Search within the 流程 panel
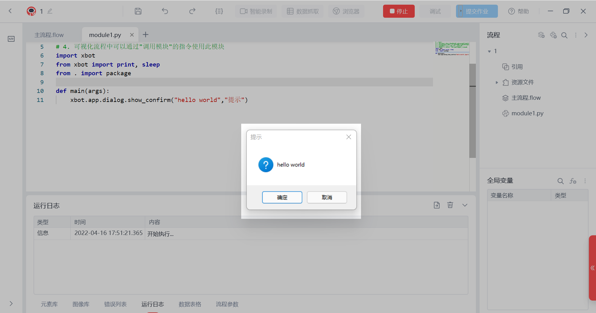 [x=564, y=35]
